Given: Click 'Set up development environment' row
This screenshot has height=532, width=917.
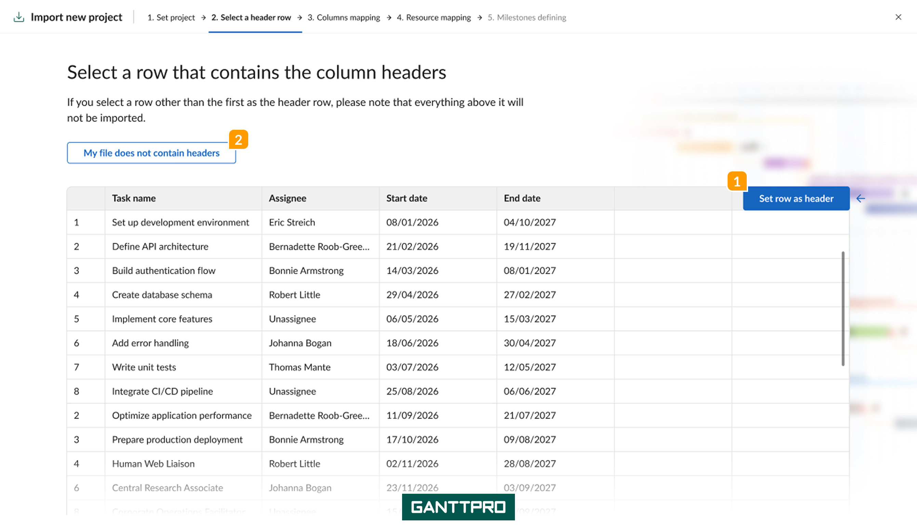Looking at the screenshot, I should coord(458,222).
